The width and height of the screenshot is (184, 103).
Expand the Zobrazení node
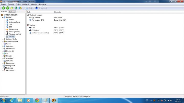tap(2, 46)
